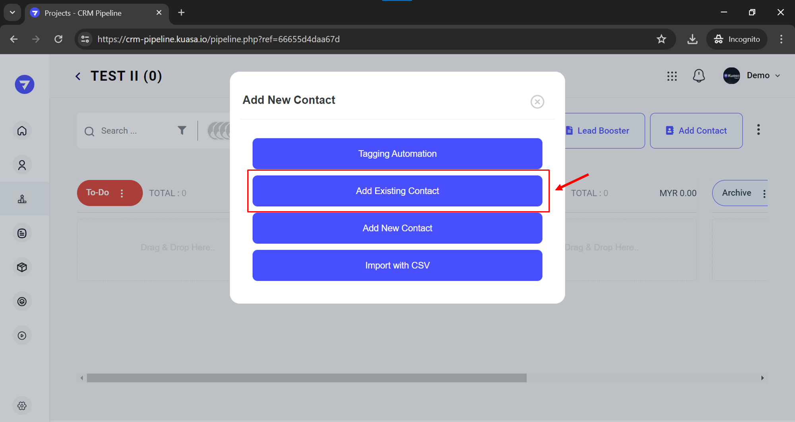This screenshot has width=795, height=422.
Task: Click the settings gear in sidebar
Action: pos(22,406)
